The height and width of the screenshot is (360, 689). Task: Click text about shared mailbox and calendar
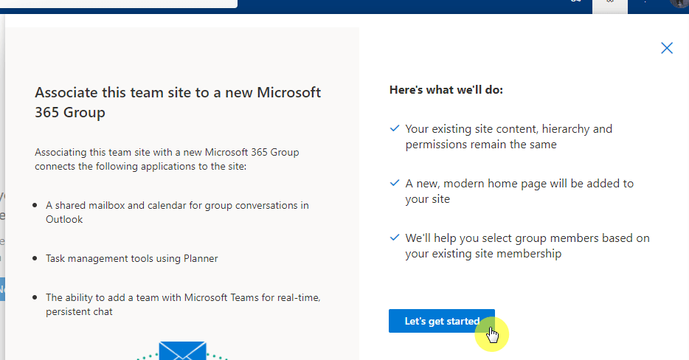[x=177, y=212]
